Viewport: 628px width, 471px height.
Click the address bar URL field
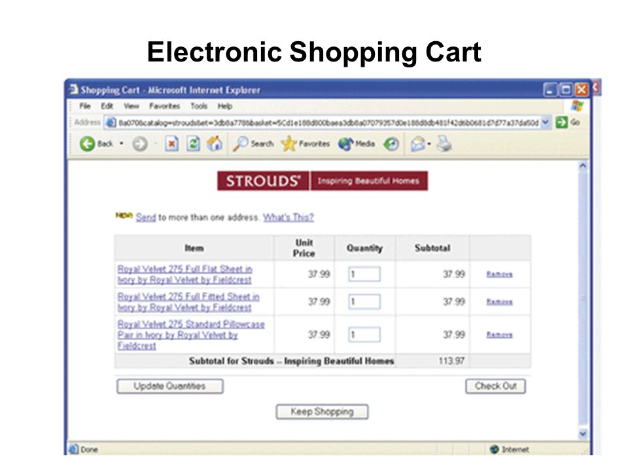click(328, 122)
